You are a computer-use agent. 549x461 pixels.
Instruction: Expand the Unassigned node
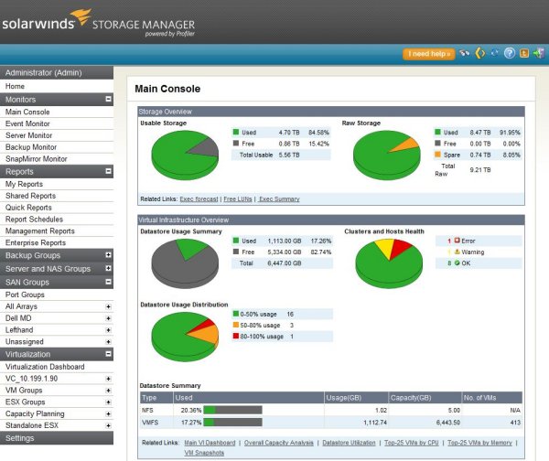109,342
